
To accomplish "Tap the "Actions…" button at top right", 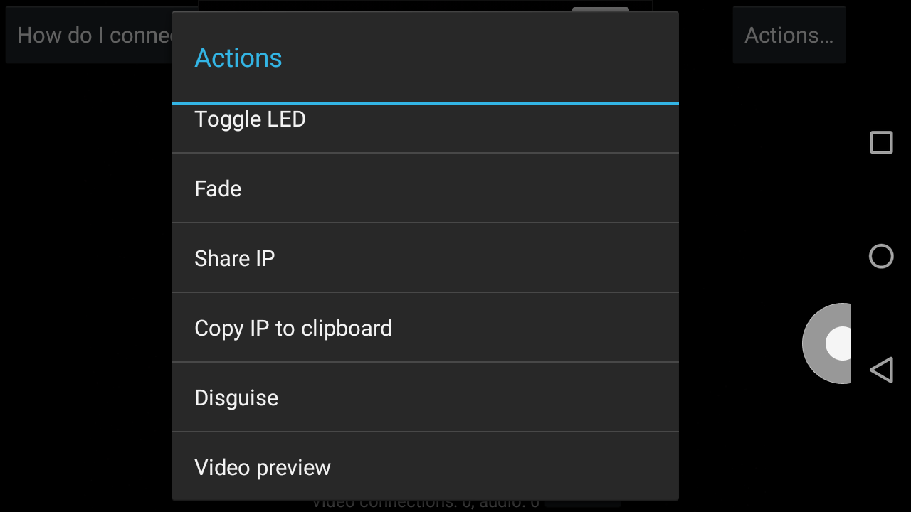I will click(789, 35).
